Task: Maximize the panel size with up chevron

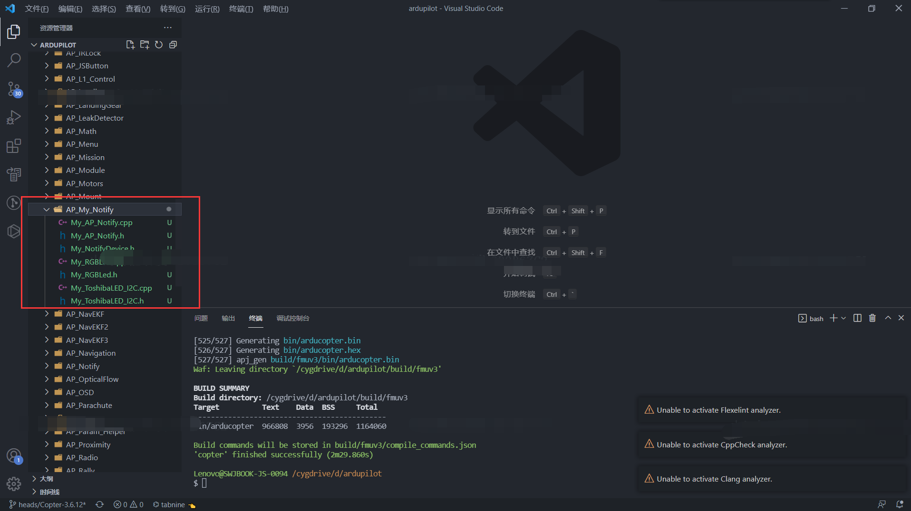Action: [x=888, y=318]
